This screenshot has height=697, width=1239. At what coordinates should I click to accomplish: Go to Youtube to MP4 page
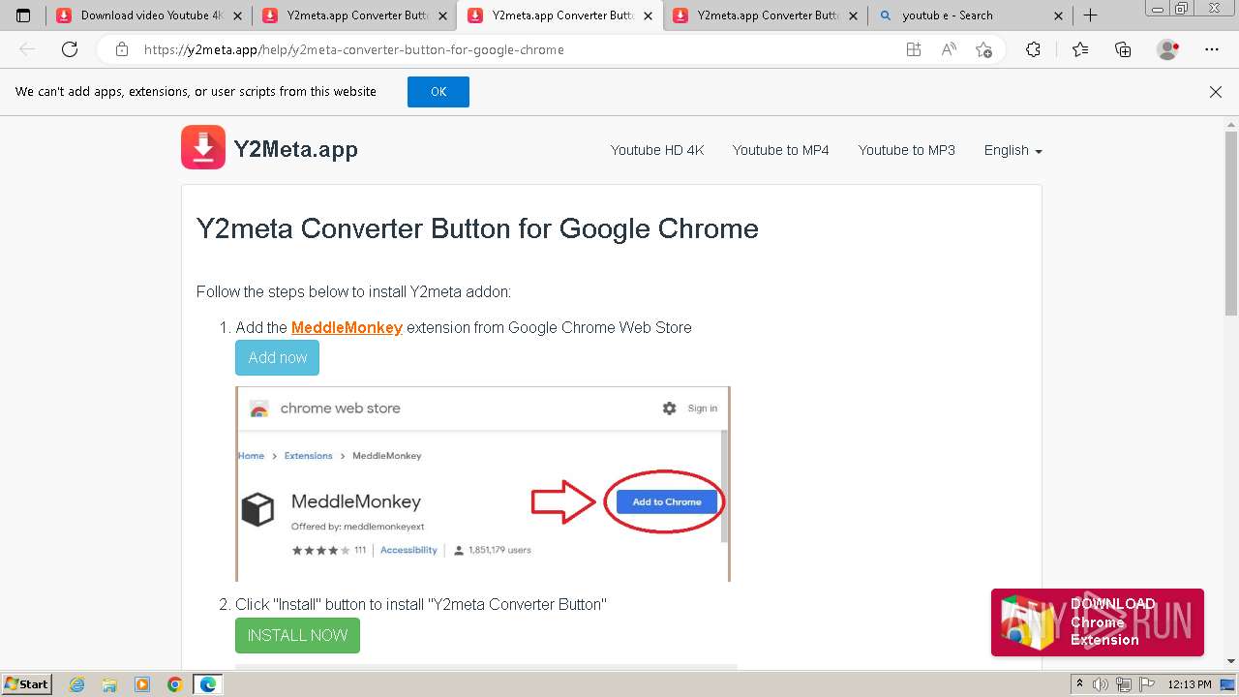[780, 150]
